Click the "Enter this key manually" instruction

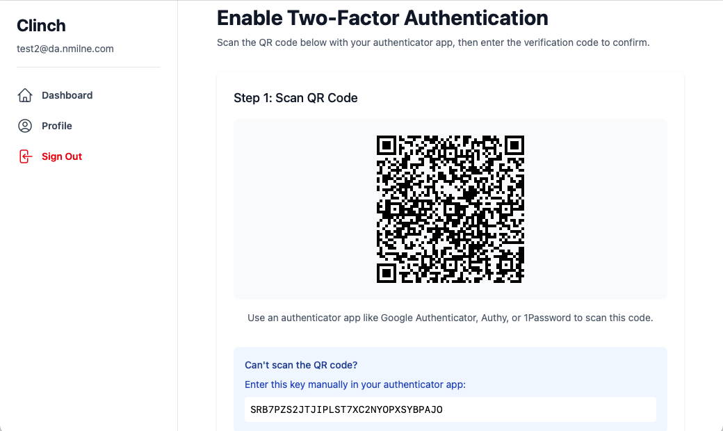click(355, 384)
